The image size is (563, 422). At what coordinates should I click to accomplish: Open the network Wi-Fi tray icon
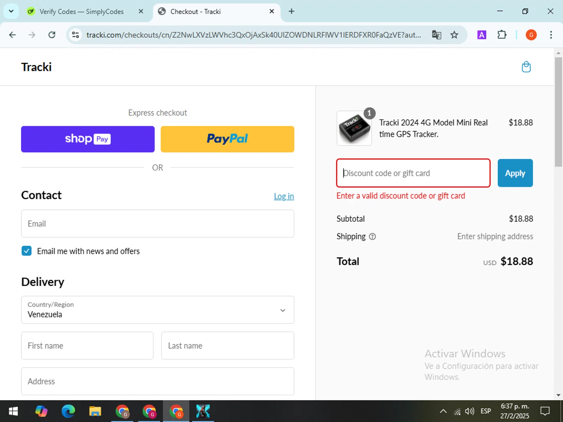point(457,412)
